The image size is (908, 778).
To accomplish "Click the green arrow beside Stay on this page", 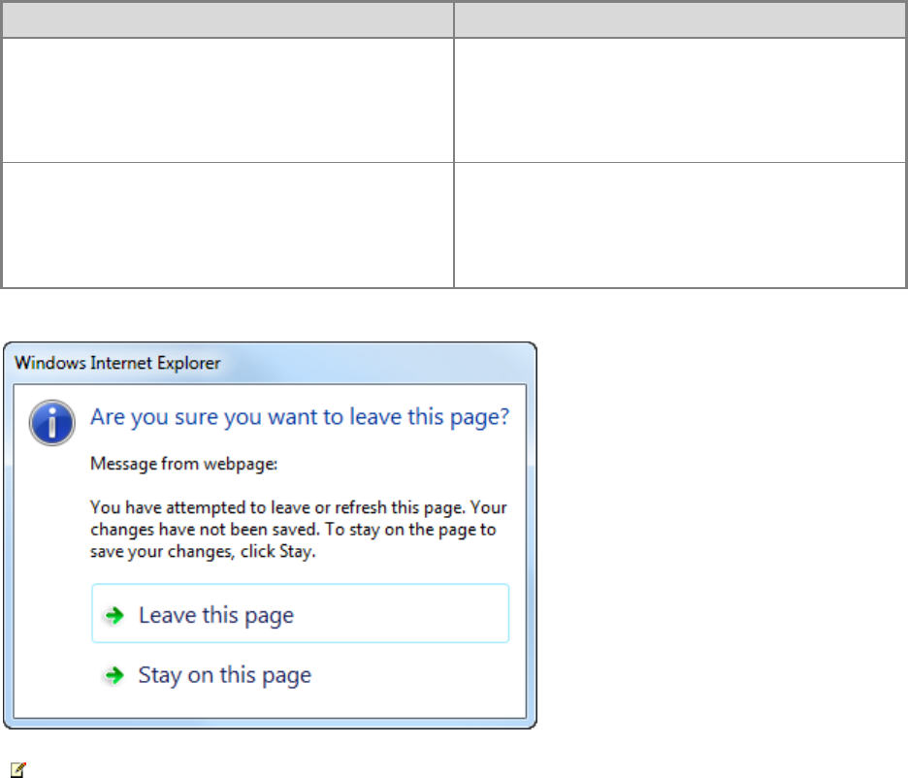I will (x=114, y=675).
